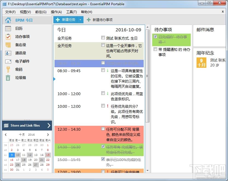228x181 pixels.
Task: Check the 08:30 - 09:45 recurring task checkbox
Action: pos(103,70)
